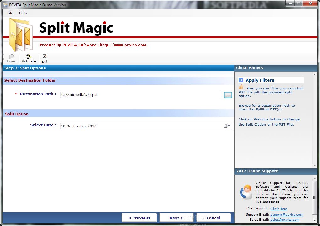The width and height of the screenshot is (320, 226).
Task: Click the http://www.pcvita.com product text
Action: coord(123,45)
